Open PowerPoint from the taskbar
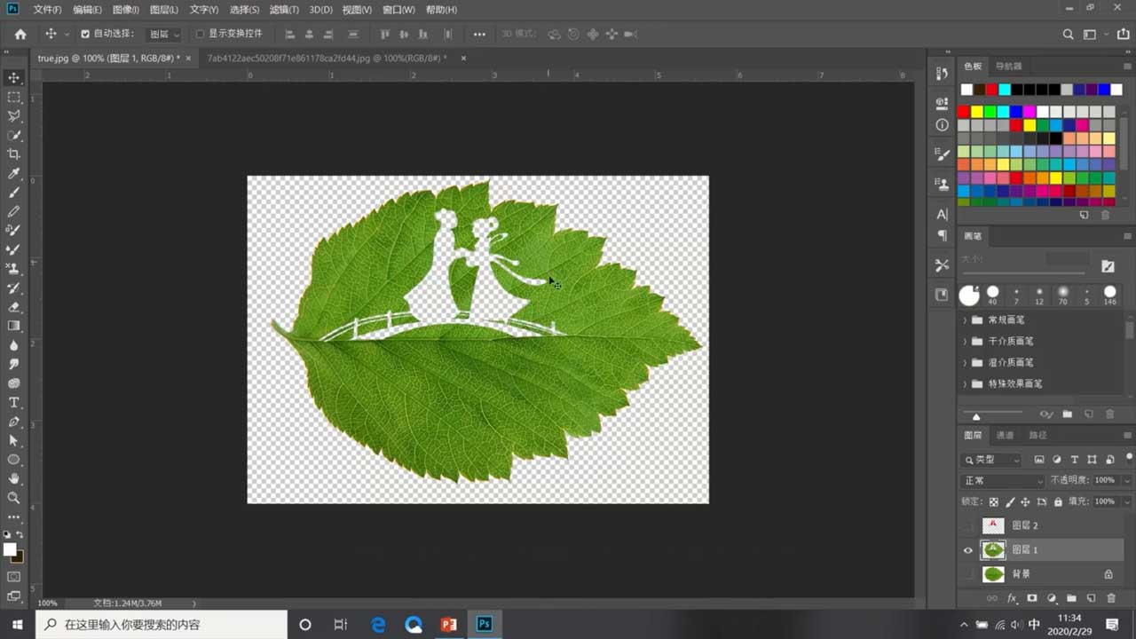 448,625
